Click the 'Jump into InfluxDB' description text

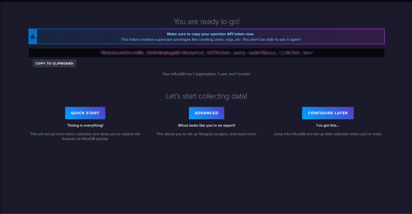pyautogui.click(x=328, y=134)
